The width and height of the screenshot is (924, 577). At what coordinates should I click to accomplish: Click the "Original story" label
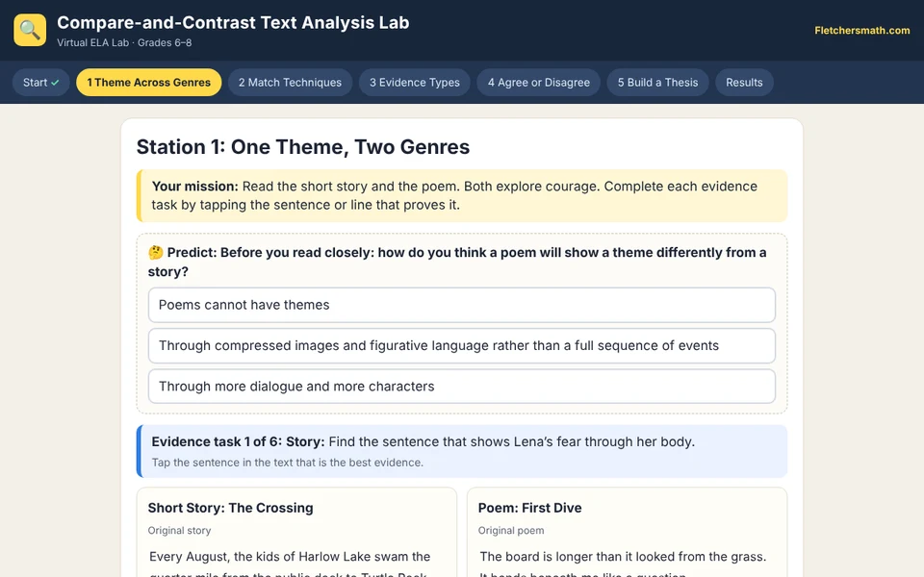coord(179,531)
